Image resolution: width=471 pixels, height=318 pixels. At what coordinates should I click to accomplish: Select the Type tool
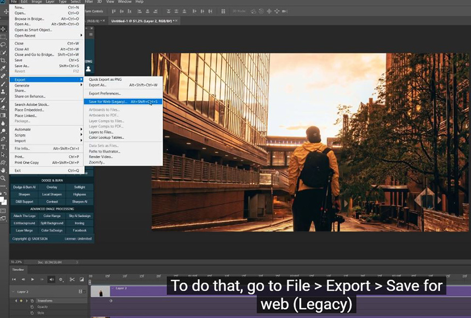pyautogui.click(x=3, y=147)
